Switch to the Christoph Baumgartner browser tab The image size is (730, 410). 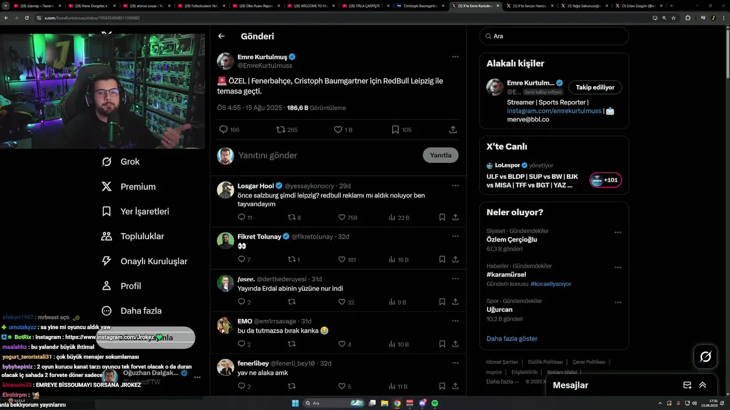(419, 6)
